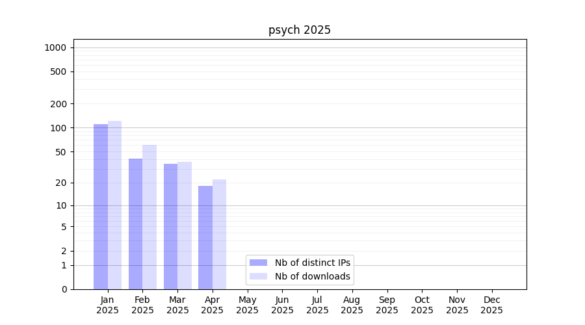Click the 'Nb of distinct IPs' legend label
This screenshot has height=325, width=585.
[312, 263]
